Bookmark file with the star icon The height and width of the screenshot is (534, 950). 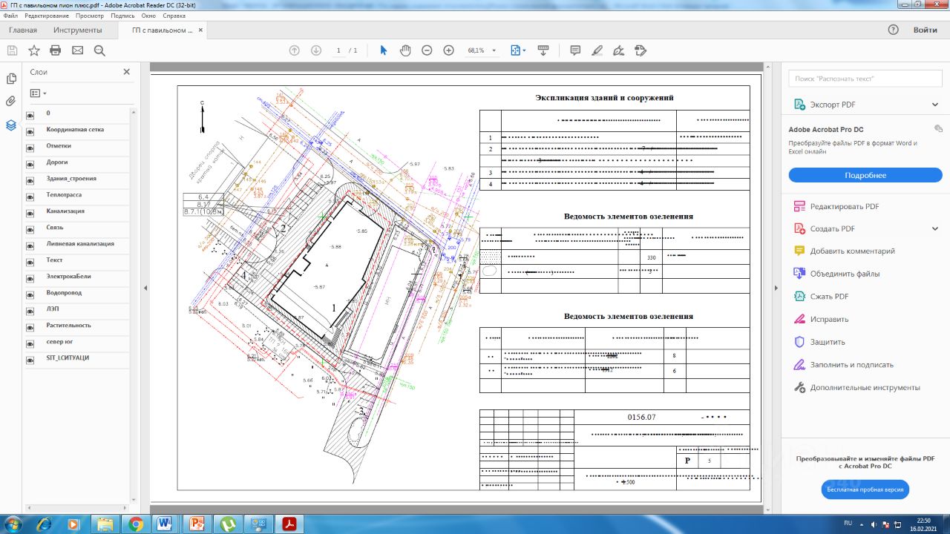pyautogui.click(x=34, y=50)
